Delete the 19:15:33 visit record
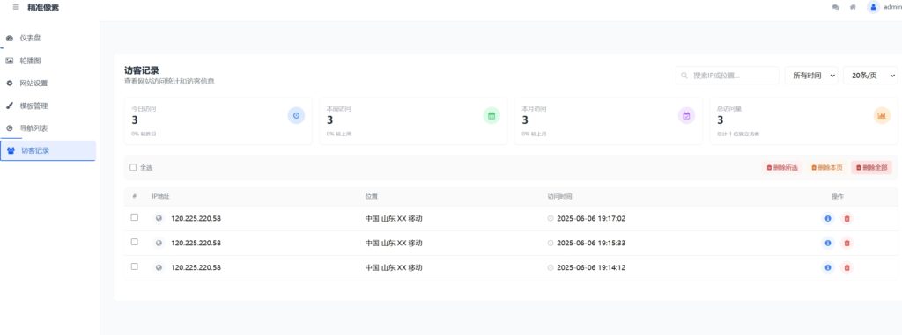Image resolution: width=902 pixels, height=335 pixels. coord(847,243)
